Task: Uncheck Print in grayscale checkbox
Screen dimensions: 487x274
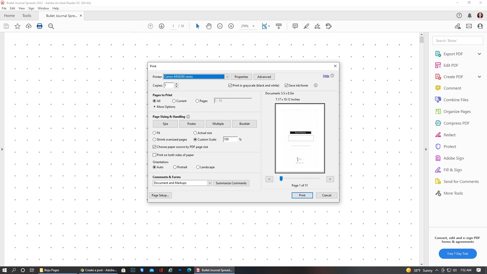Action: (x=230, y=85)
